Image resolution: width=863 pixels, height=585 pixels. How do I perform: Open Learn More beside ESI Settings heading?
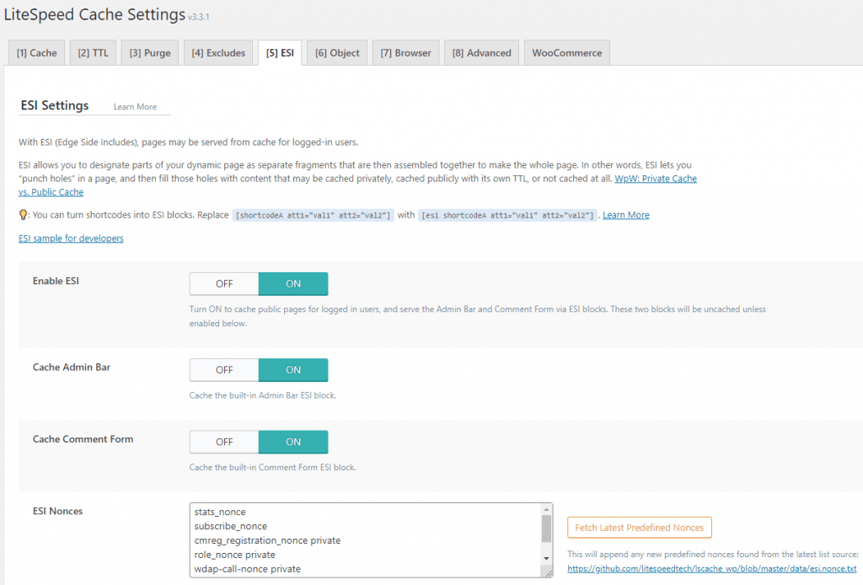(x=135, y=107)
